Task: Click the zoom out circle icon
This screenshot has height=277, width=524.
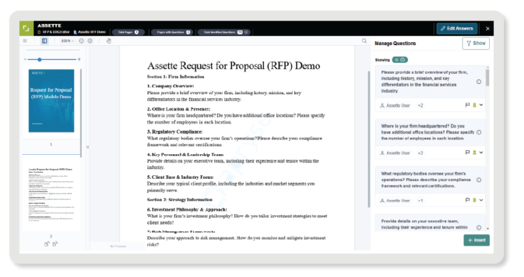Action: point(81,41)
